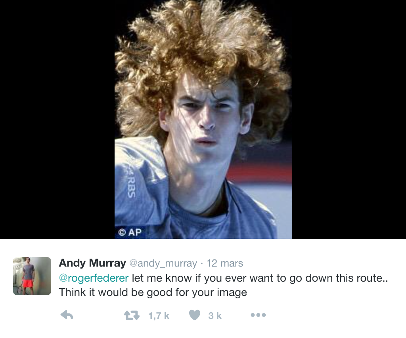Image resolution: width=406 pixels, height=338 pixels.
Task: Click the 3 k likes count
Action: click(215, 316)
